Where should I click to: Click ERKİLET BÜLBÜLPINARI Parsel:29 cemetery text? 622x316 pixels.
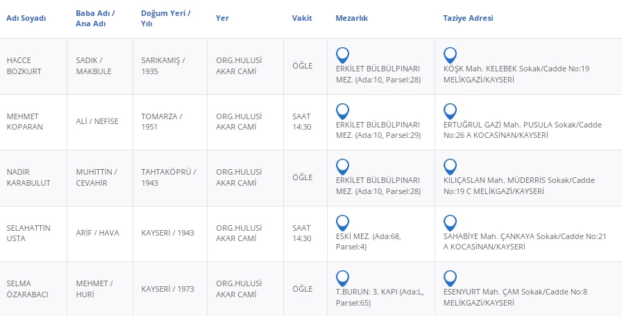378,130
